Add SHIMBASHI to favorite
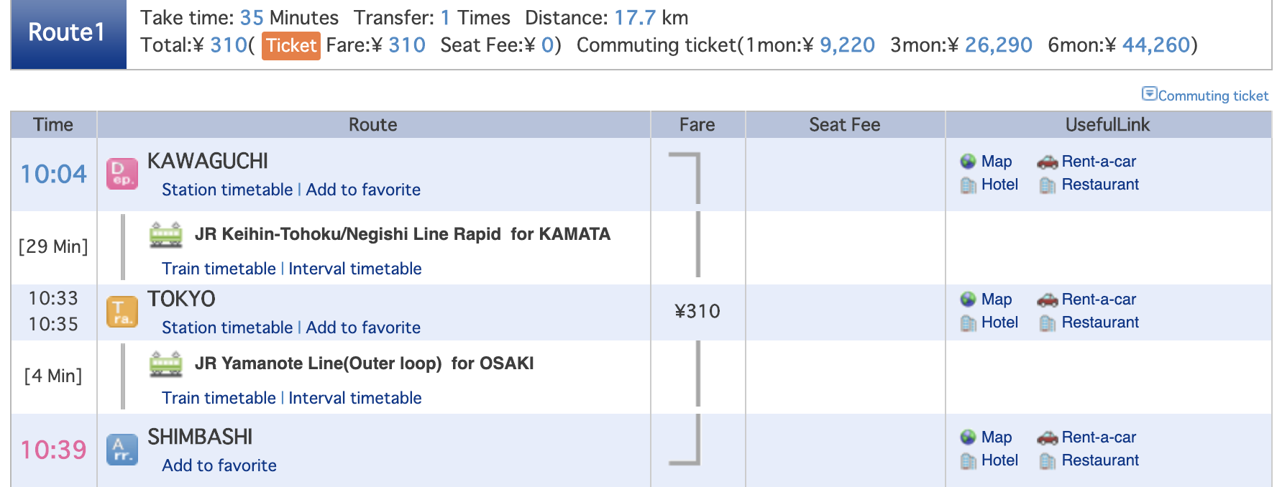1277x487 pixels. (x=219, y=465)
